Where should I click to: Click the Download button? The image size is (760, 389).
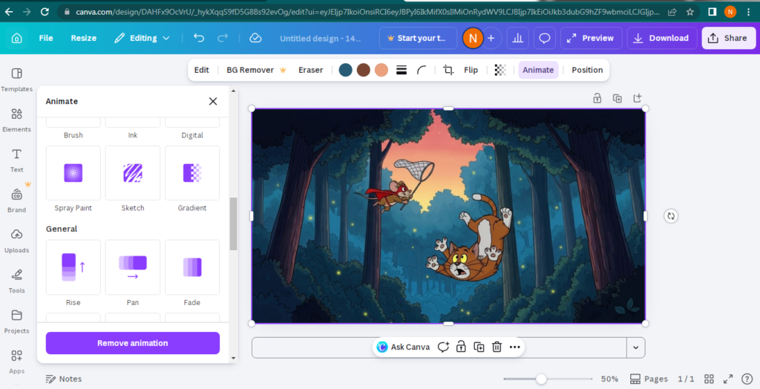pyautogui.click(x=661, y=38)
